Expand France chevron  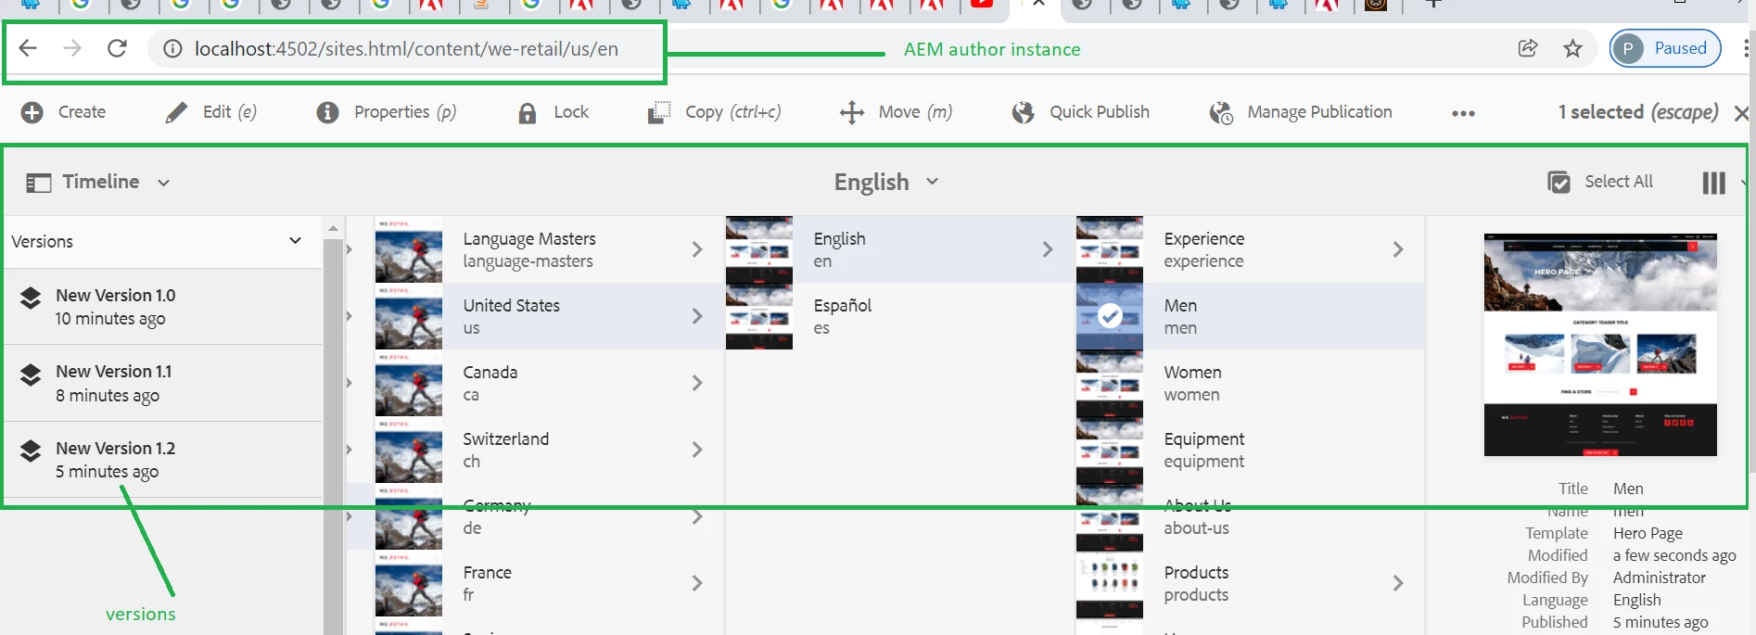[697, 583]
